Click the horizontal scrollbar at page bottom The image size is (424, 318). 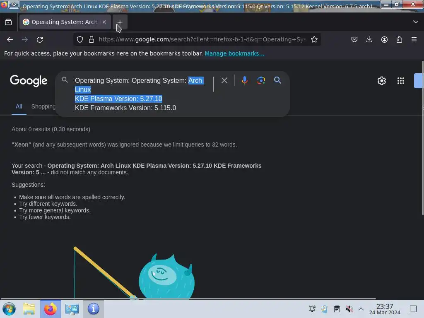[188, 299]
